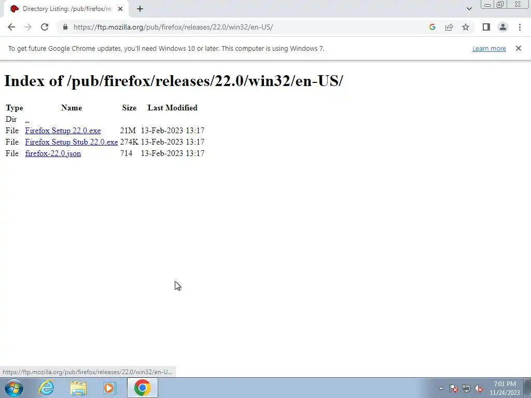Reload the page with the refresh icon

(45, 27)
